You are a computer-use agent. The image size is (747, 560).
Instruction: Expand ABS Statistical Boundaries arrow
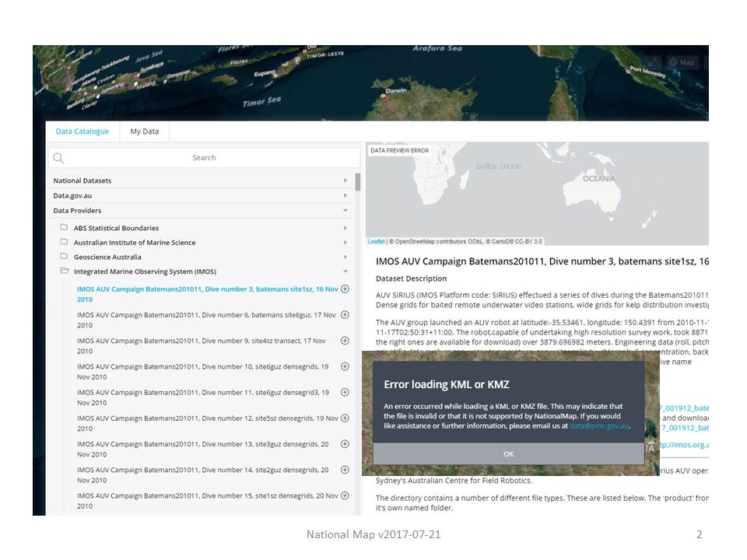(x=345, y=228)
